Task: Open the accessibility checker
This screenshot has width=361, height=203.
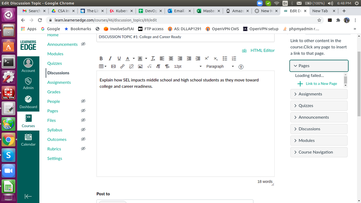Action: pyautogui.click(x=241, y=66)
